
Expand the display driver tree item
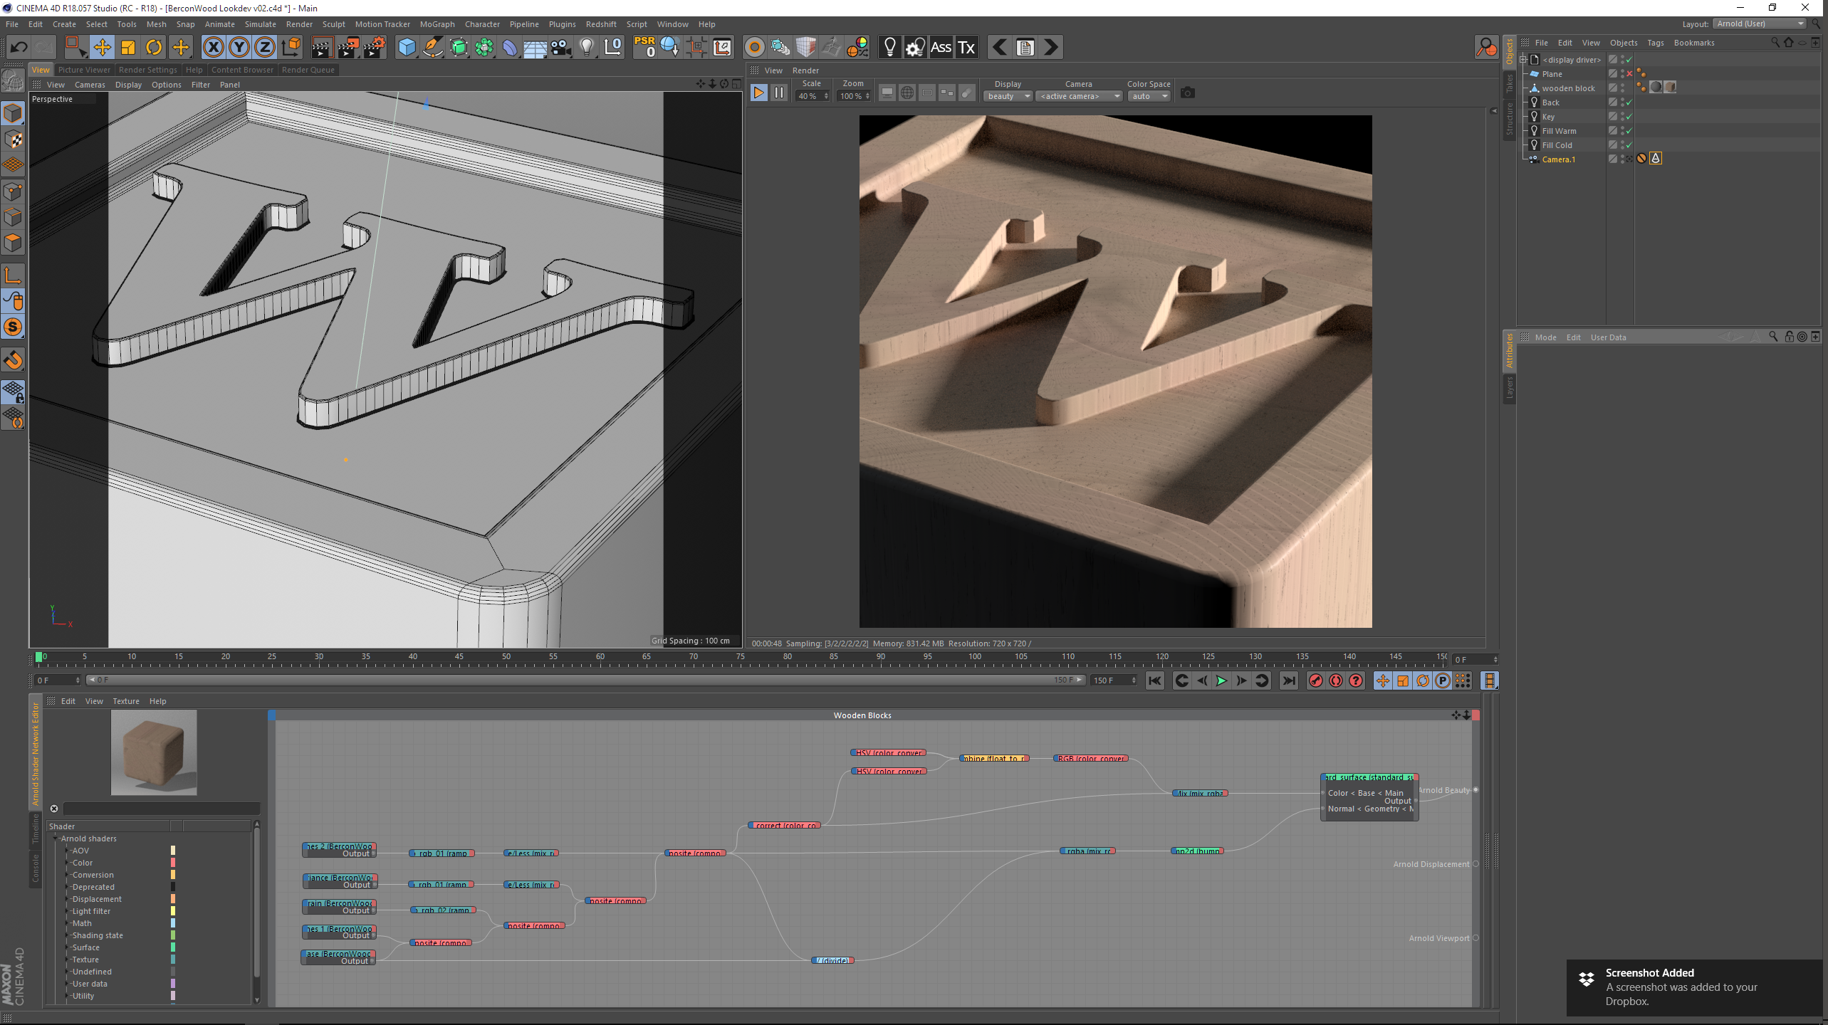pos(1523,60)
